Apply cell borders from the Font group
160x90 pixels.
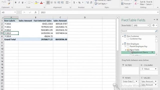(29, 2)
